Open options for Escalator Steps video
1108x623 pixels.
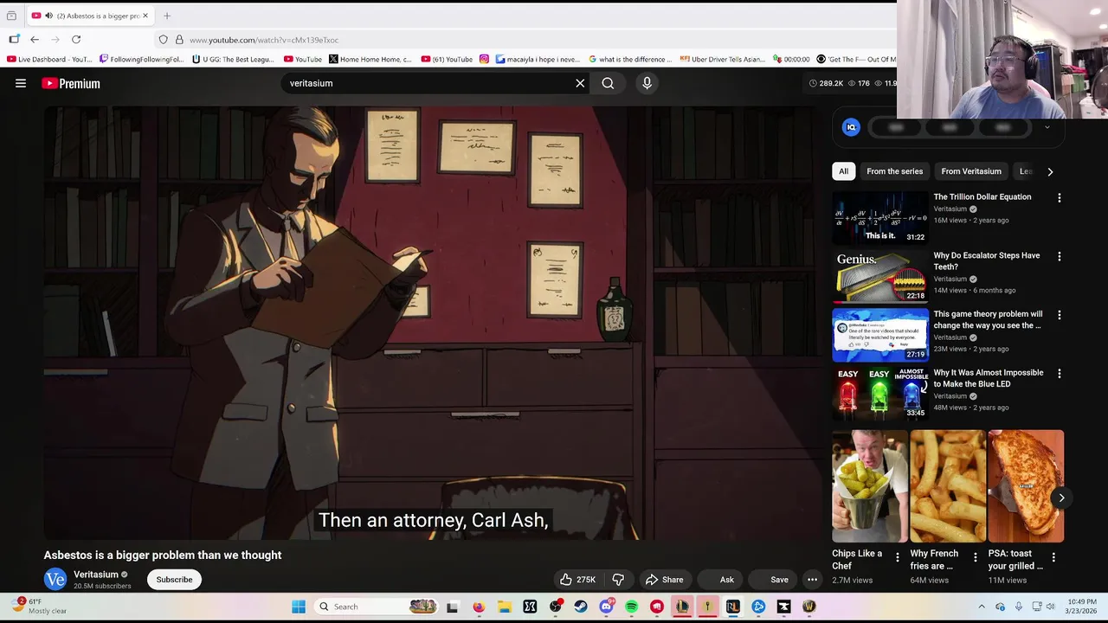1059,257
